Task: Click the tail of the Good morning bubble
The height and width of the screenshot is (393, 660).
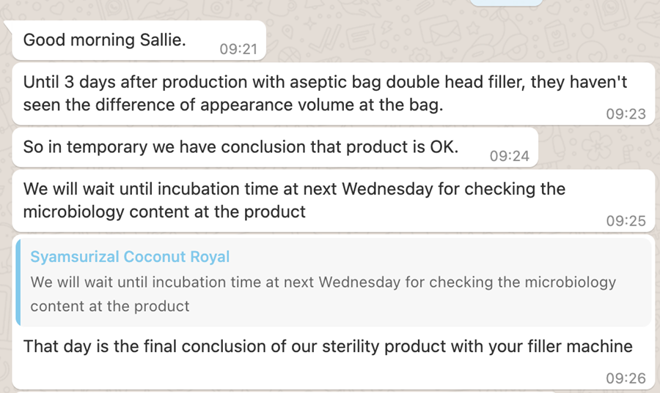Action: point(8,25)
